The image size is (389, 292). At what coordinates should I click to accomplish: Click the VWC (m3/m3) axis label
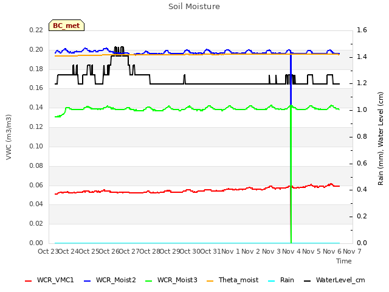tap(9, 137)
